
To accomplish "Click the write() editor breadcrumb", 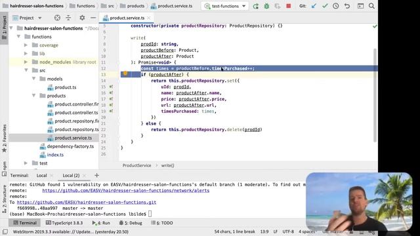I will tap(168, 165).
